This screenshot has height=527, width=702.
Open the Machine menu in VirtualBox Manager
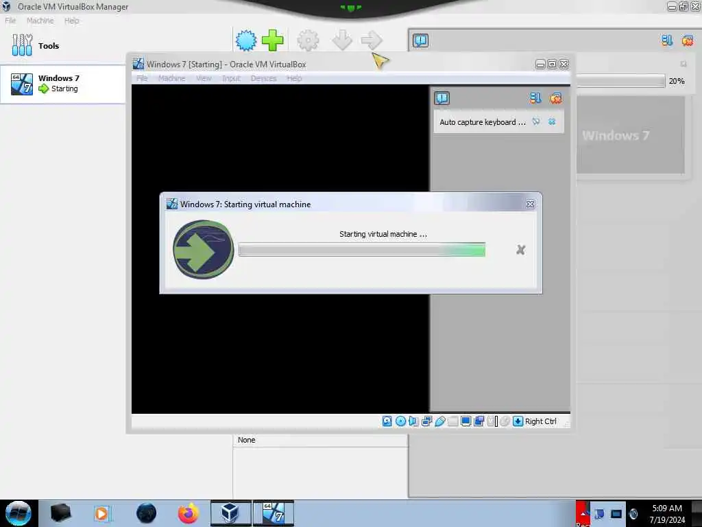pyautogui.click(x=40, y=21)
